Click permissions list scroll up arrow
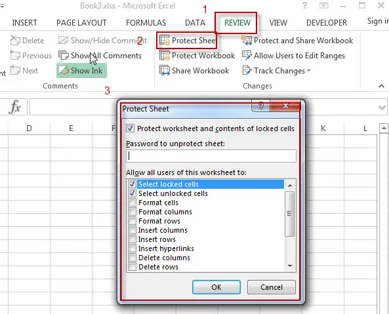Image resolution: width=389 pixels, height=314 pixels. [290, 185]
